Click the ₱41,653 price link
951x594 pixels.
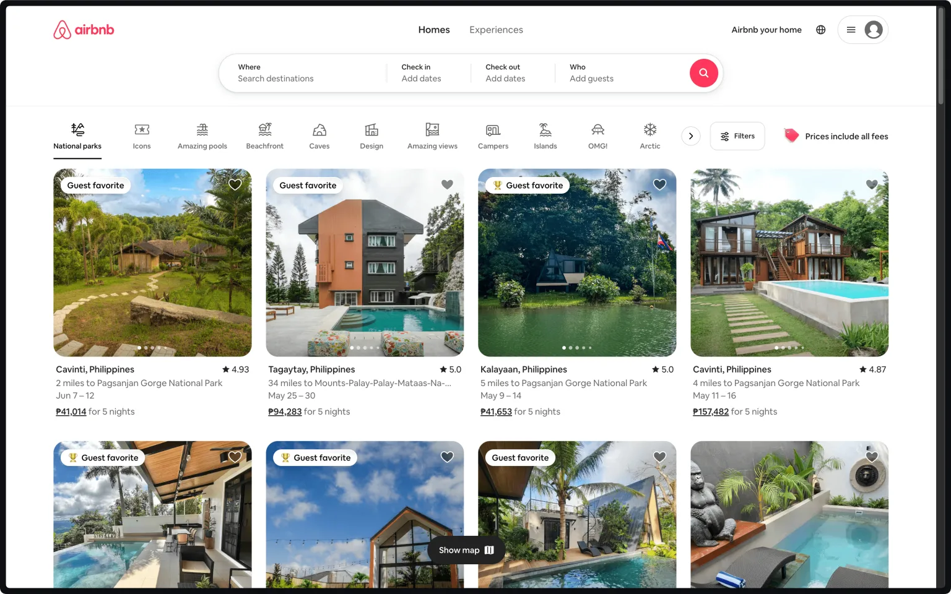(x=496, y=411)
